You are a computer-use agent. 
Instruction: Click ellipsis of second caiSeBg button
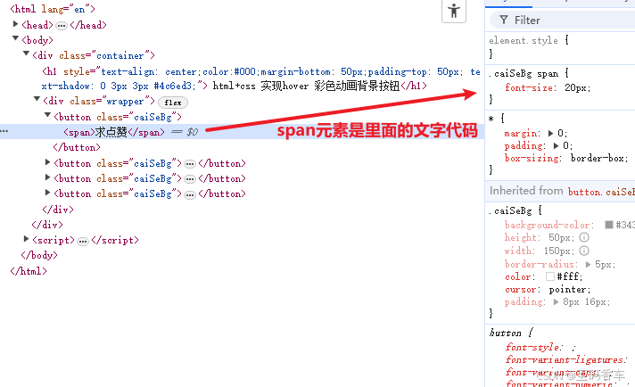[x=190, y=164]
